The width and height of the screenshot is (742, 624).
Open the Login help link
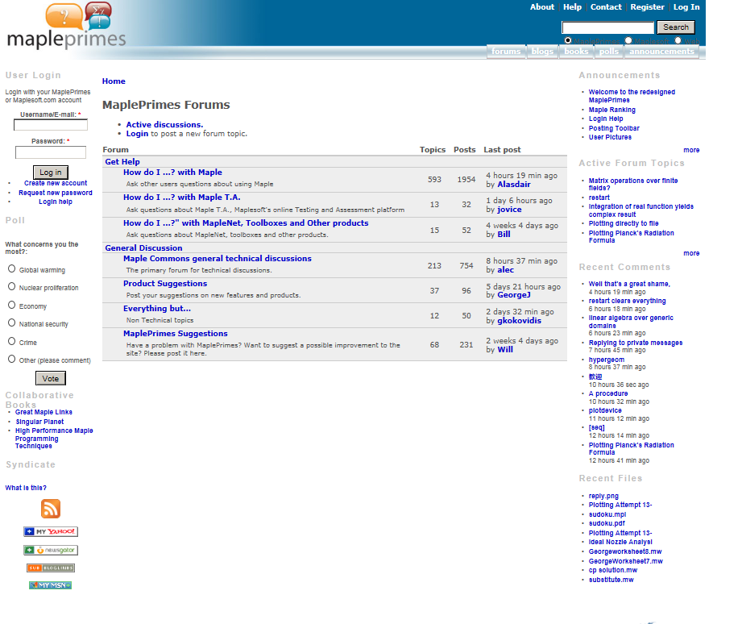(56, 202)
